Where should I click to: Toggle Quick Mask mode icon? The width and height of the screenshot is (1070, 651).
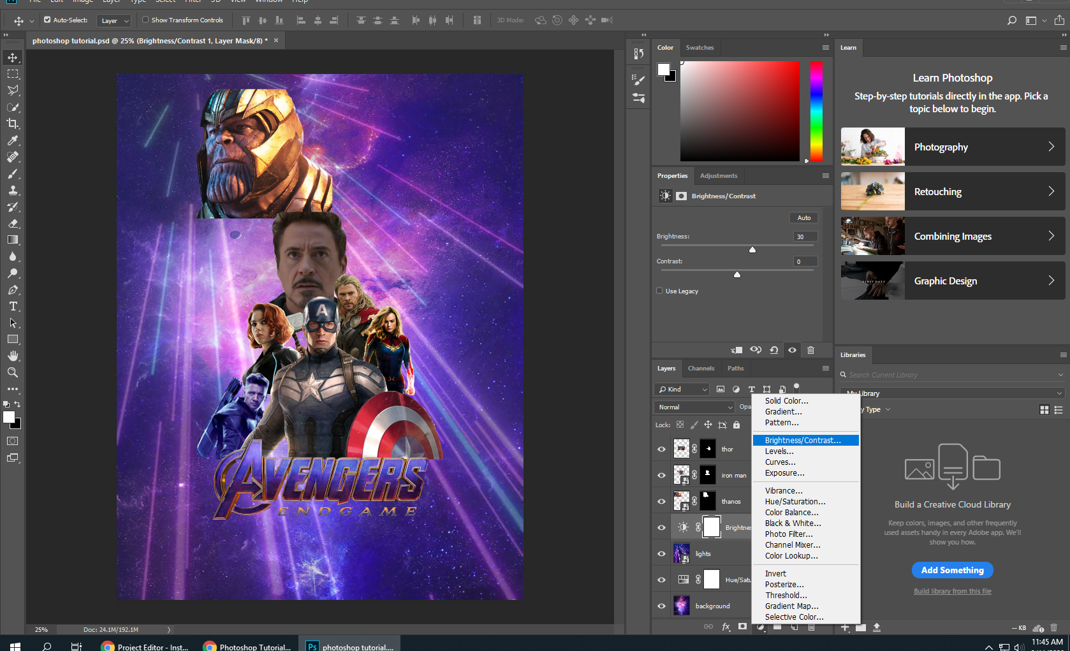pos(13,441)
